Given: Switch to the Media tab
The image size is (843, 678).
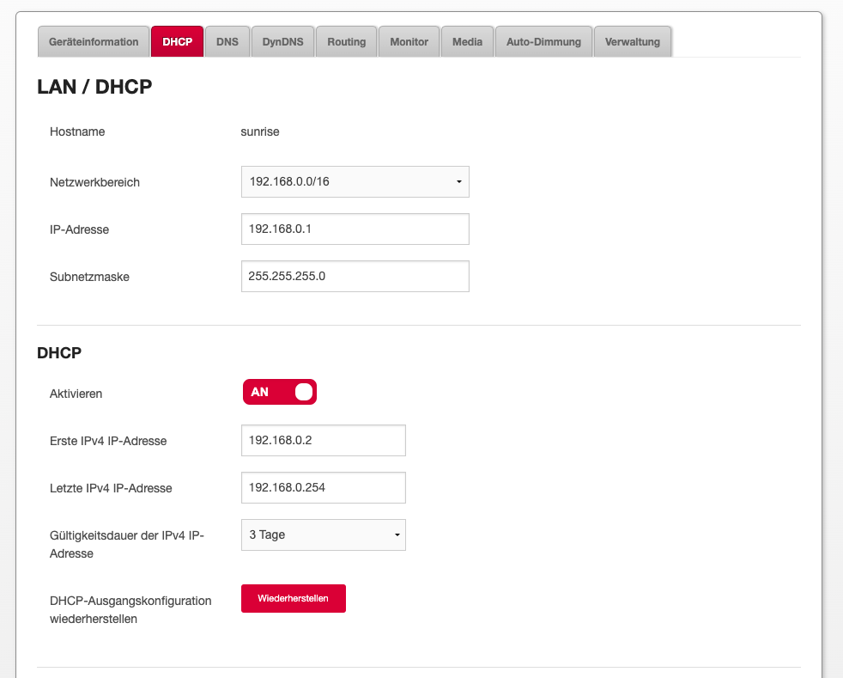Looking at the screenshot, I should coord(467,42).
